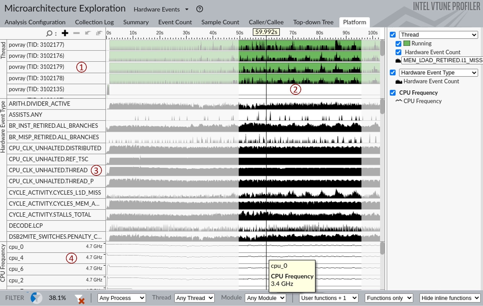This screenshot has height=306, width=483.
Task: Click the filter pie funnel icon
Action: 36,298
